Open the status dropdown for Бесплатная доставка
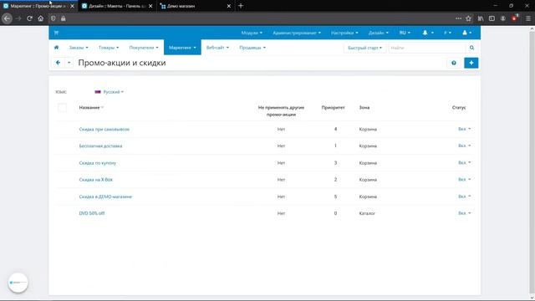Viewport: 535px width, 301px height. tap(465, 145)
